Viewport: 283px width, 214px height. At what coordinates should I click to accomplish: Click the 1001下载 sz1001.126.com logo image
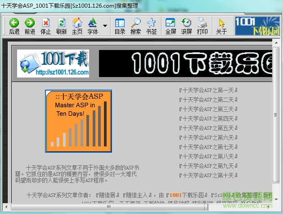(53, 64)
